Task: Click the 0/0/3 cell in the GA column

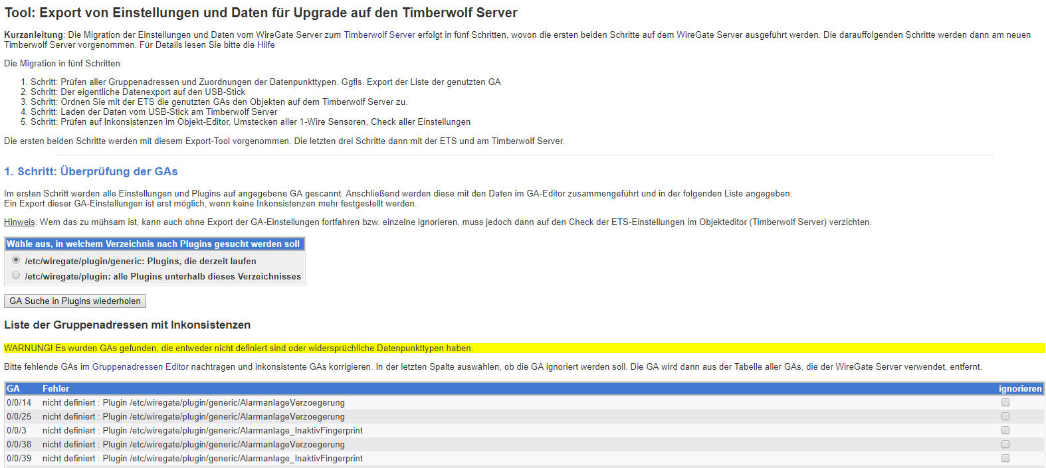Action: click(17, 431)
